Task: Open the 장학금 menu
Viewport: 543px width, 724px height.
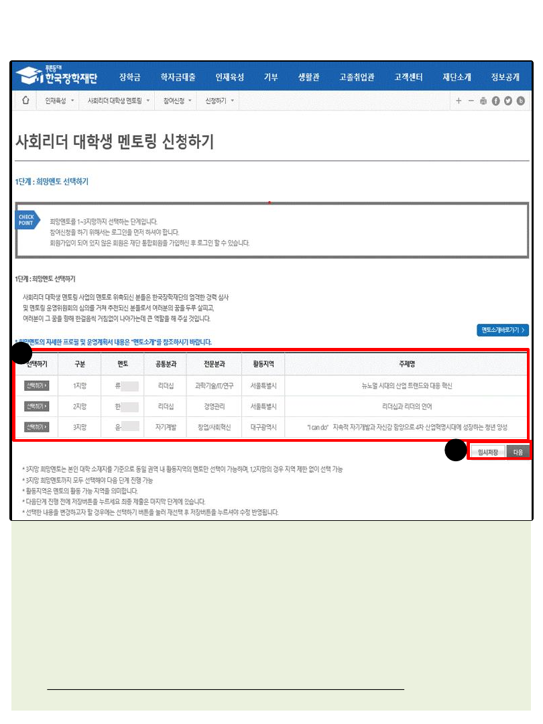Action: 130,77
